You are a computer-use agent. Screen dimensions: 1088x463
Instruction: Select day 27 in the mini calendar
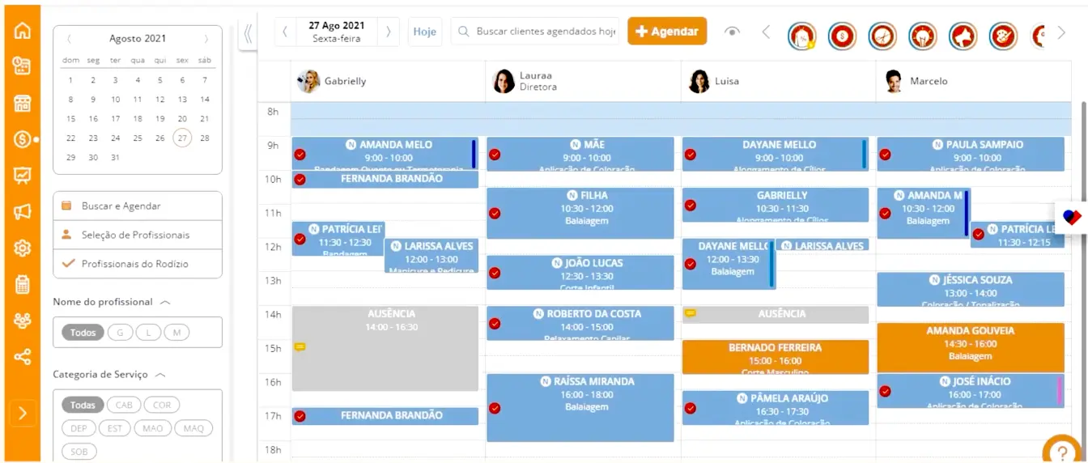pyautogui.click(x=182, y=138)
